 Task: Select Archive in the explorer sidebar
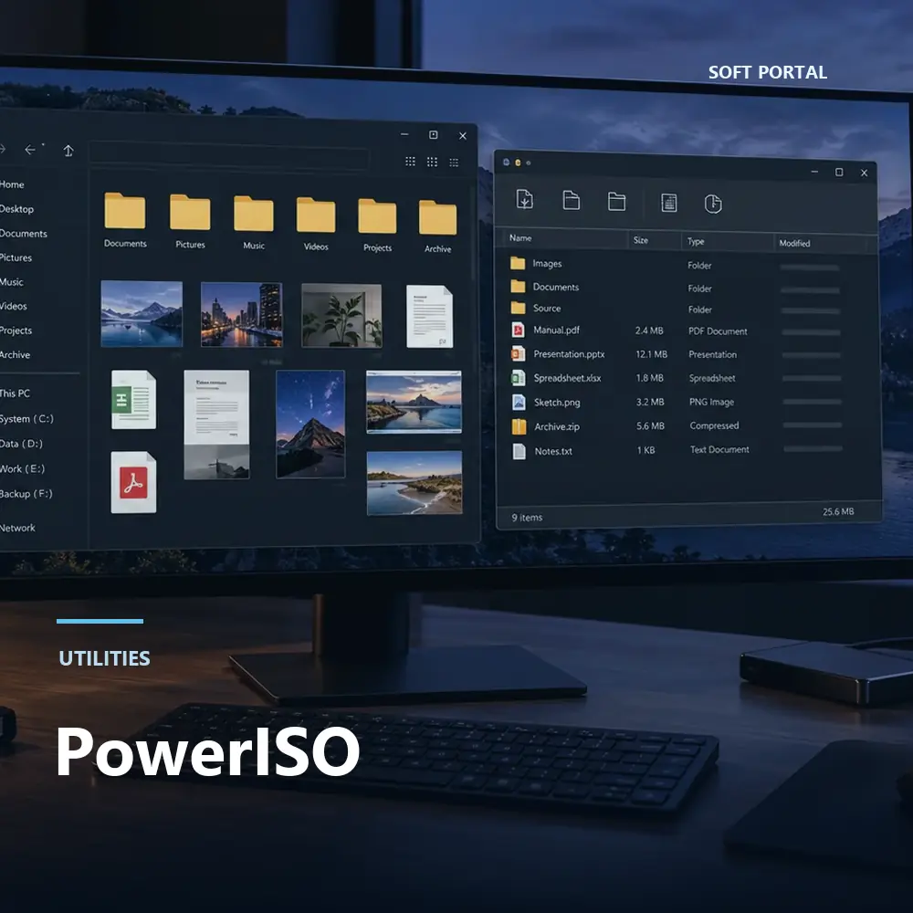(x=15, y=354)
